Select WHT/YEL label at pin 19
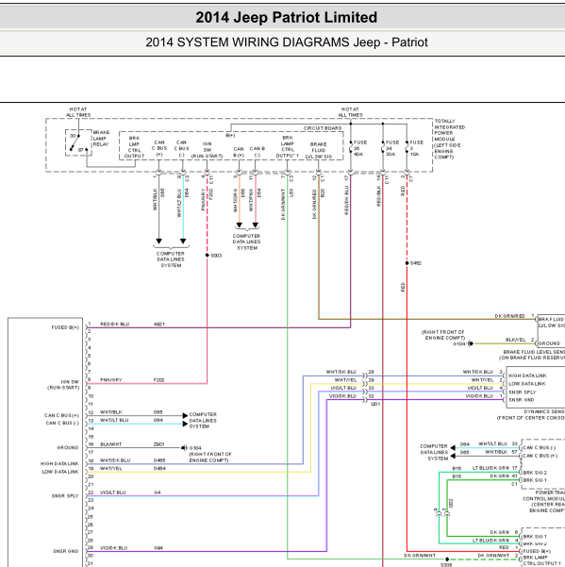The image size is (565, 567). pos(111,468)
